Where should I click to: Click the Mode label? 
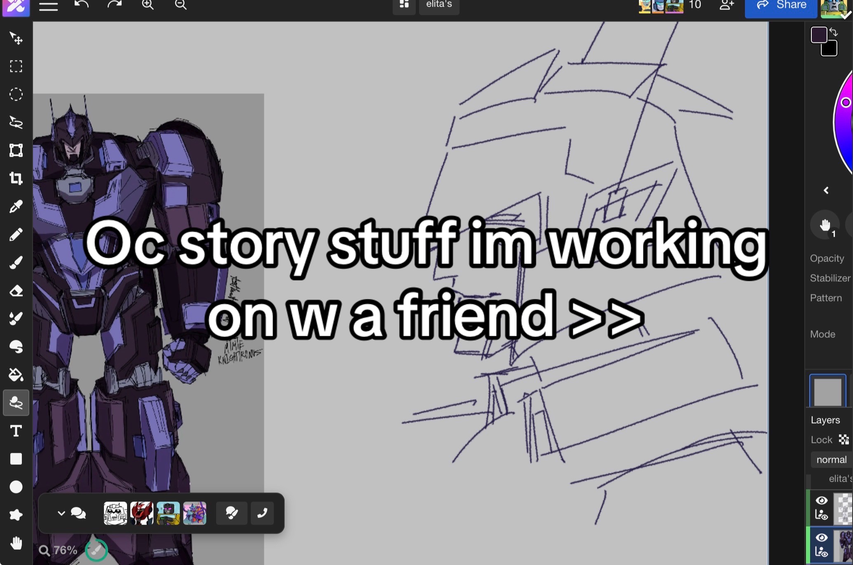(822, 334)
